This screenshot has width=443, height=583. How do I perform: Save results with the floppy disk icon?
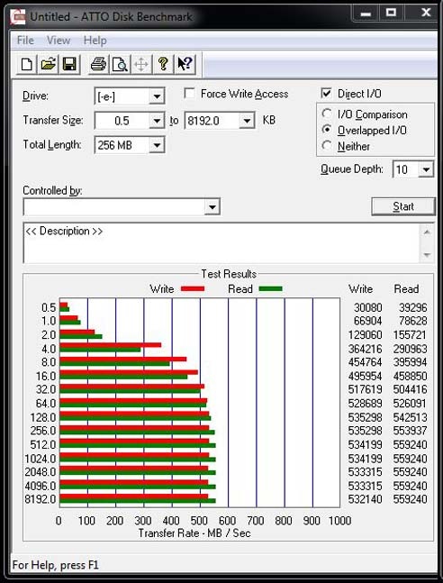69,64
